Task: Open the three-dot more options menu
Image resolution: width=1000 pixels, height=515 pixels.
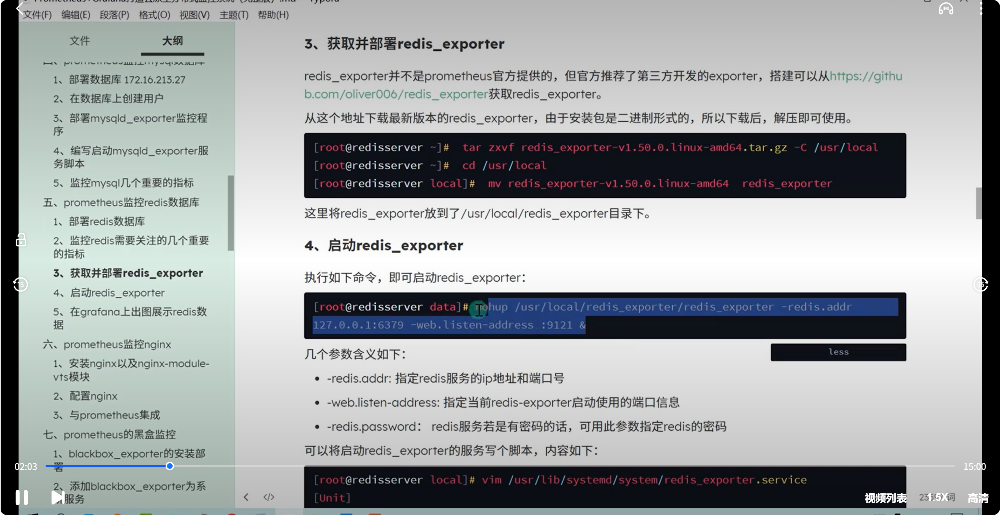Action: (x=981, y=8)
